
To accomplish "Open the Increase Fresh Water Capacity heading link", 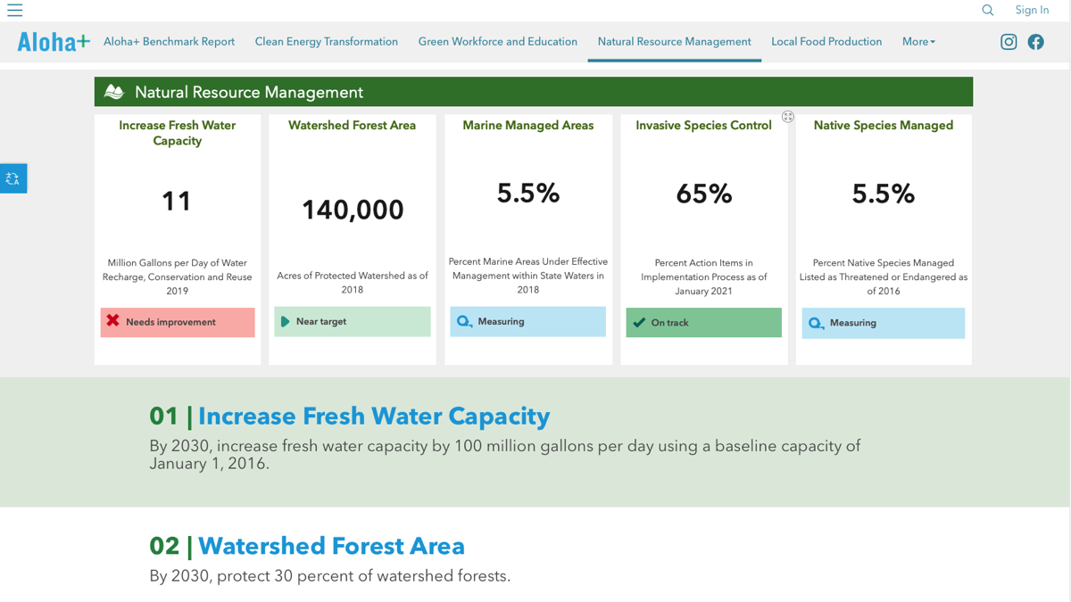I will [x=375, y=416].
